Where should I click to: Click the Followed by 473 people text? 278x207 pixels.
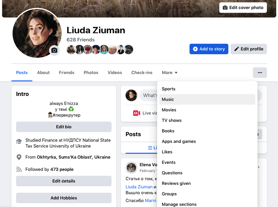(x=49, y=169)
